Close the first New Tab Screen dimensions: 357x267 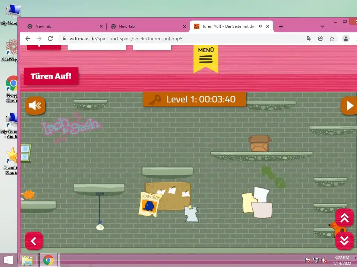(101, 26)
